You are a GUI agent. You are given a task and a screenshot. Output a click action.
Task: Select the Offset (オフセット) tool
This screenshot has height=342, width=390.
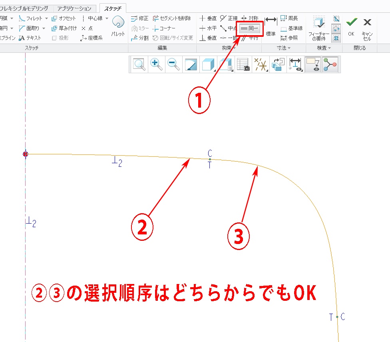64,18
